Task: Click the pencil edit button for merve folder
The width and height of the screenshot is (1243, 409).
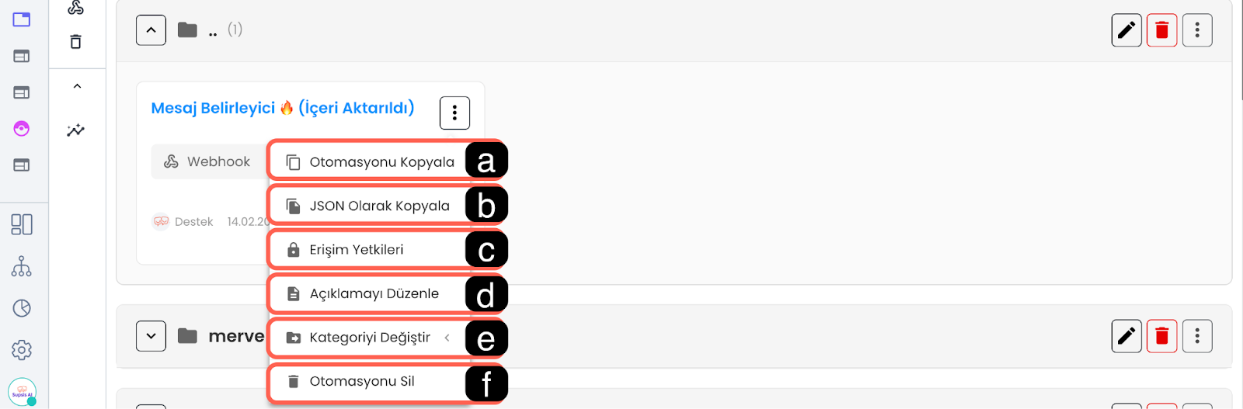Action: click(x=1126, y=336)
